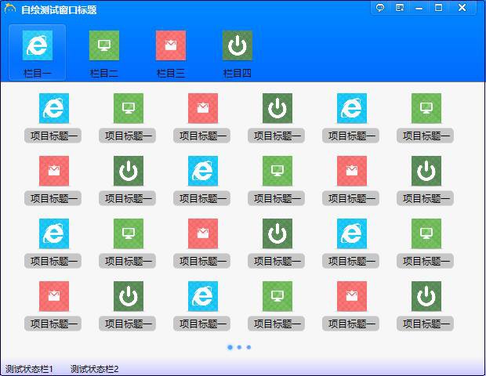Viewport: 486px width, 376px height.
Task: Click the green monitor icon in bottom row
Action: coord(277,296)
